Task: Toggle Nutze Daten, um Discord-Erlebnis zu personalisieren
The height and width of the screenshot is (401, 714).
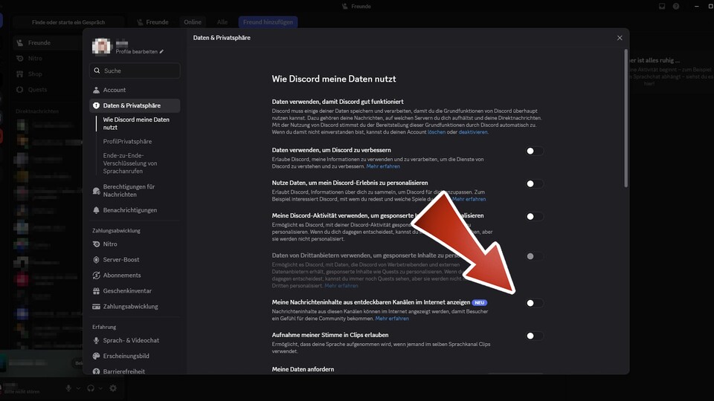Action: pos(534,183)
